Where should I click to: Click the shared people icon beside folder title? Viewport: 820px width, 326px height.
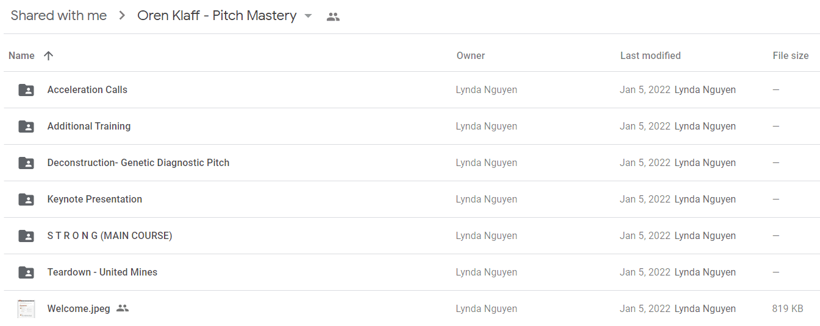coord(333,17)
